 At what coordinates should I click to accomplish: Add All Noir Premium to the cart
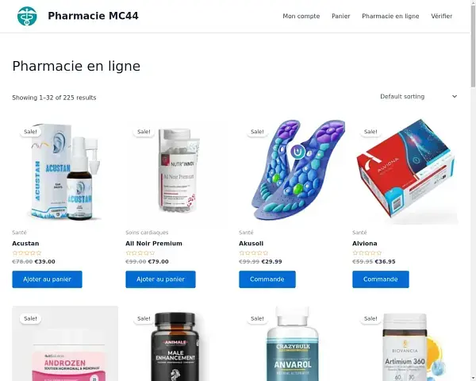pyautogui.click(x=160, y=279)
